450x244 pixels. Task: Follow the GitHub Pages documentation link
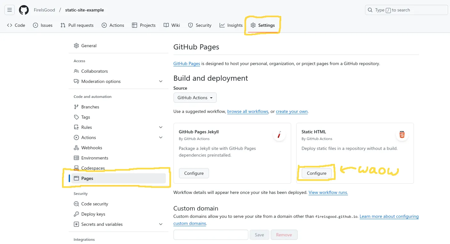point(187,63)
